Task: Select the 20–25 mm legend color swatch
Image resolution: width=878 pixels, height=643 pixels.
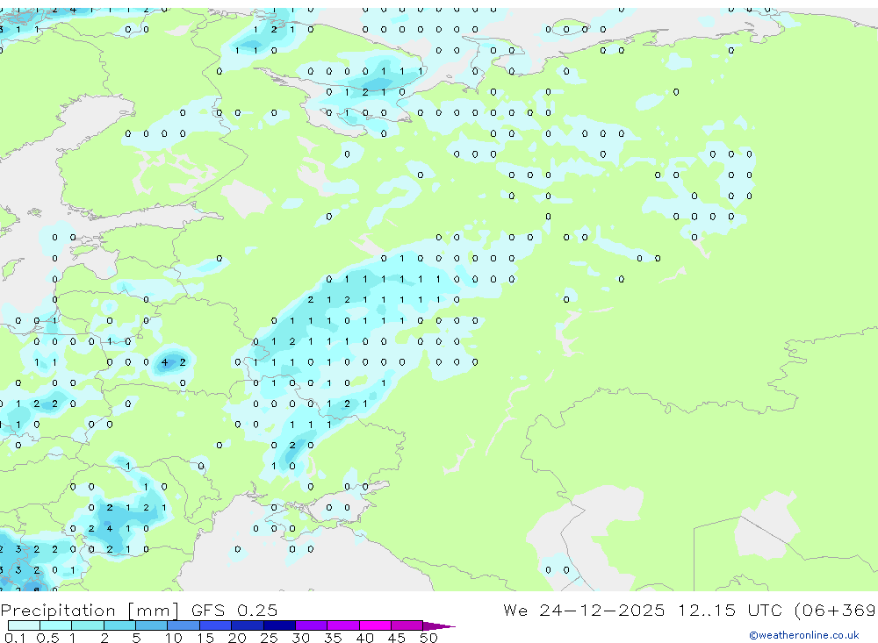Action: coord(248,625)
